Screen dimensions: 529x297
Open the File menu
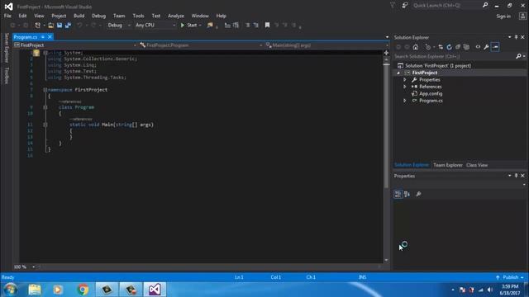(7, 16)
